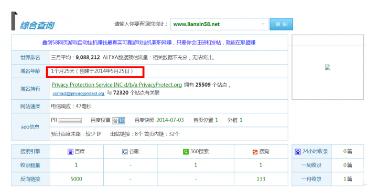
Task: Click the 24小时收录 value 0篇
Action: (x=348, y=152)
